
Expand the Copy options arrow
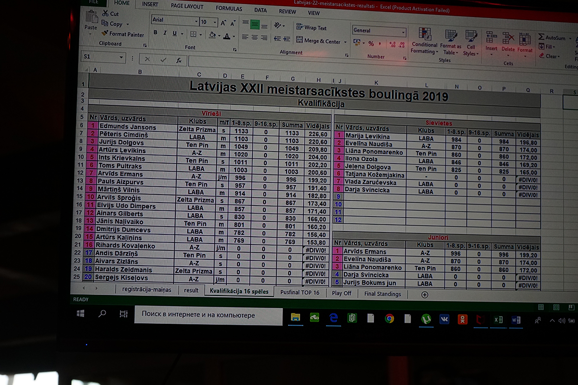click(128, 25)
